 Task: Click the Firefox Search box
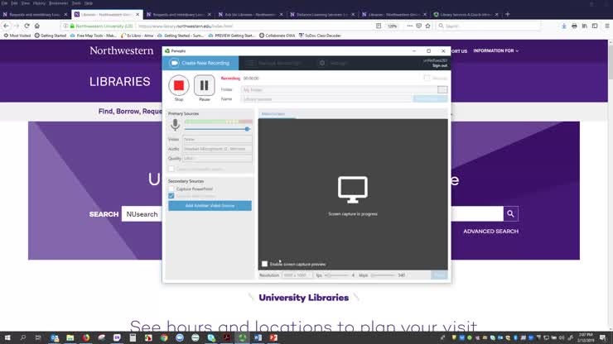pos(489,26)
